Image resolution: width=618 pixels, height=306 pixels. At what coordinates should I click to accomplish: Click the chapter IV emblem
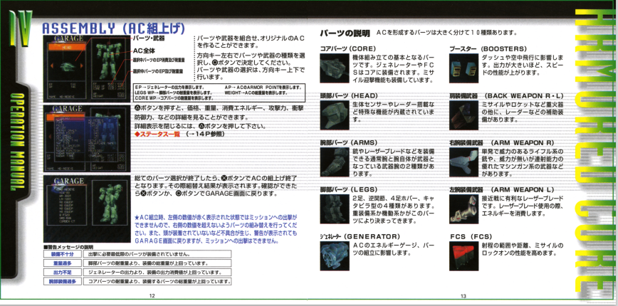coord(16,32)
